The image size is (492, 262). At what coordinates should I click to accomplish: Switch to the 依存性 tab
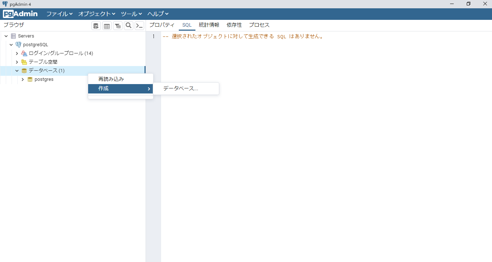click(234, 25)
